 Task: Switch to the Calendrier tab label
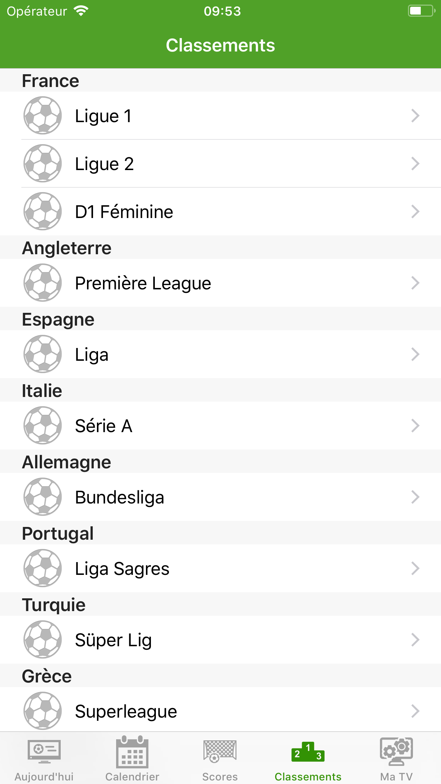pyautogui.click(x=132, y=777)
